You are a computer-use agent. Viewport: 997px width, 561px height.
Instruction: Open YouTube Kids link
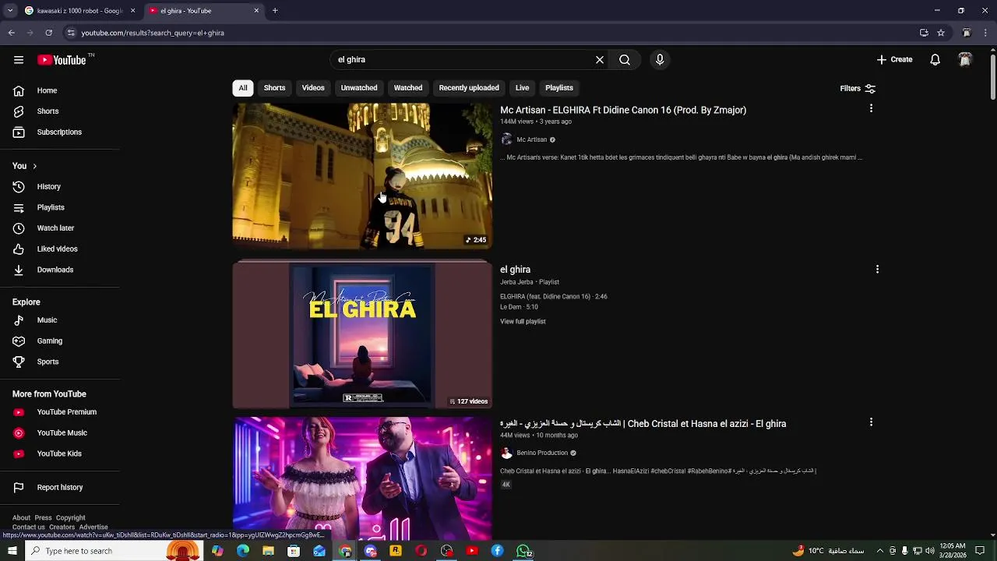tap(60, 454)
